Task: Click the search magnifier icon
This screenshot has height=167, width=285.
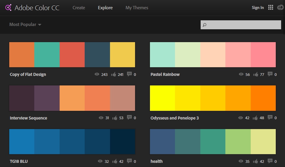Action: [x=205, y=25]
